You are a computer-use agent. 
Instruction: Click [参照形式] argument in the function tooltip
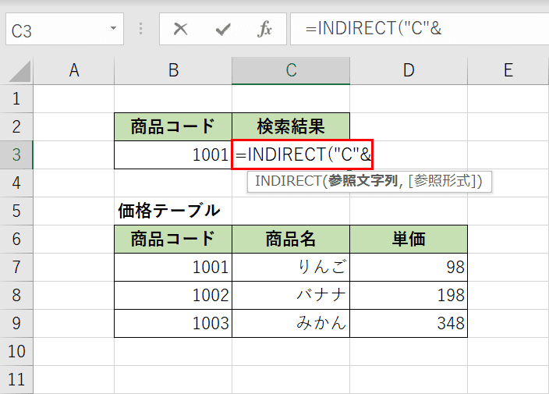pyautogui.click(x=443, y=181)
